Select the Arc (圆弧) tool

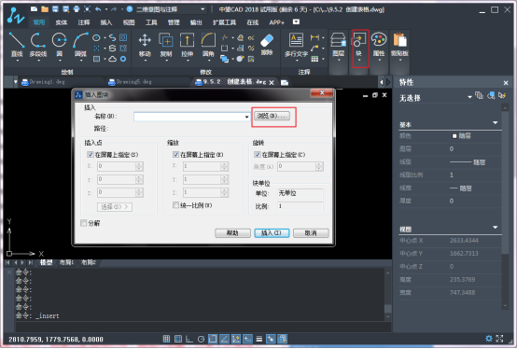pos(80,45)
